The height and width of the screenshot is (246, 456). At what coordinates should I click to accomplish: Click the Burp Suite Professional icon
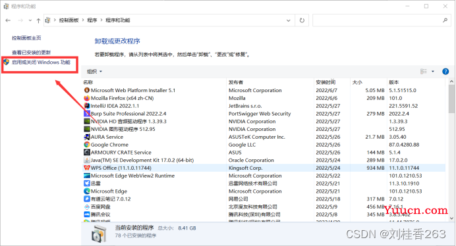(x=87, y=114)
